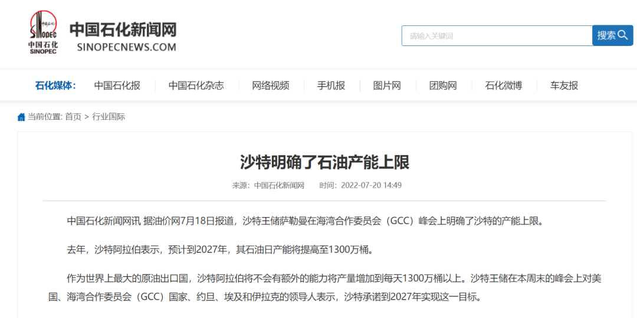Click paragraph starting 作为世界上最大的原油出口国
This screenshot has width=637, height=318.
(x=324, y=288)
